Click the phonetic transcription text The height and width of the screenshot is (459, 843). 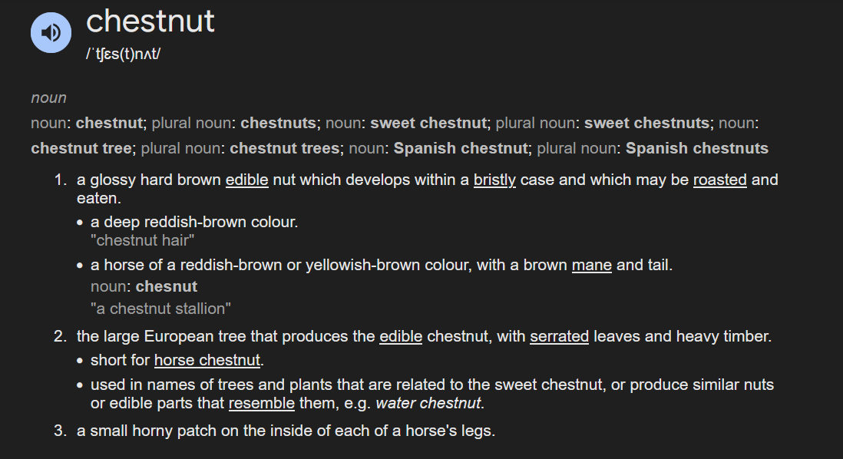point(123,54)
